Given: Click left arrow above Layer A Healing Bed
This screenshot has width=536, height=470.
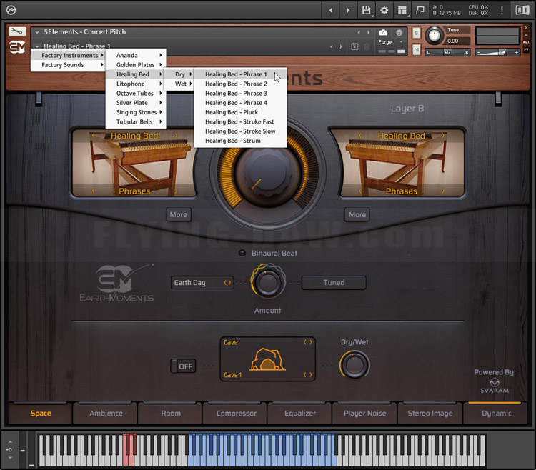Looking at the screenshot, I should 93,136.
